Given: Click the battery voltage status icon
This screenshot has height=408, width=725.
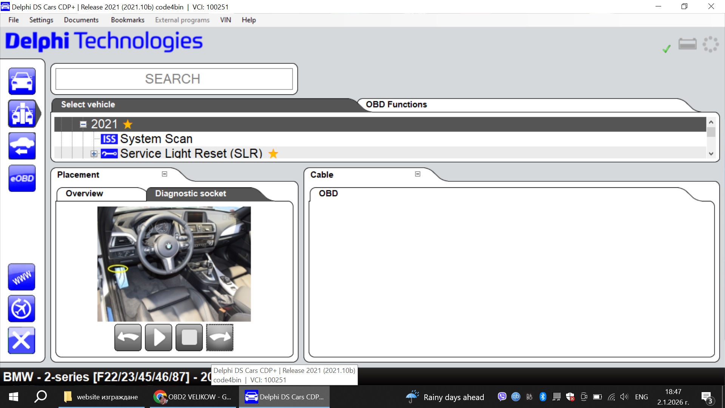Looking at the screenshot, I should tap(687, 44).
